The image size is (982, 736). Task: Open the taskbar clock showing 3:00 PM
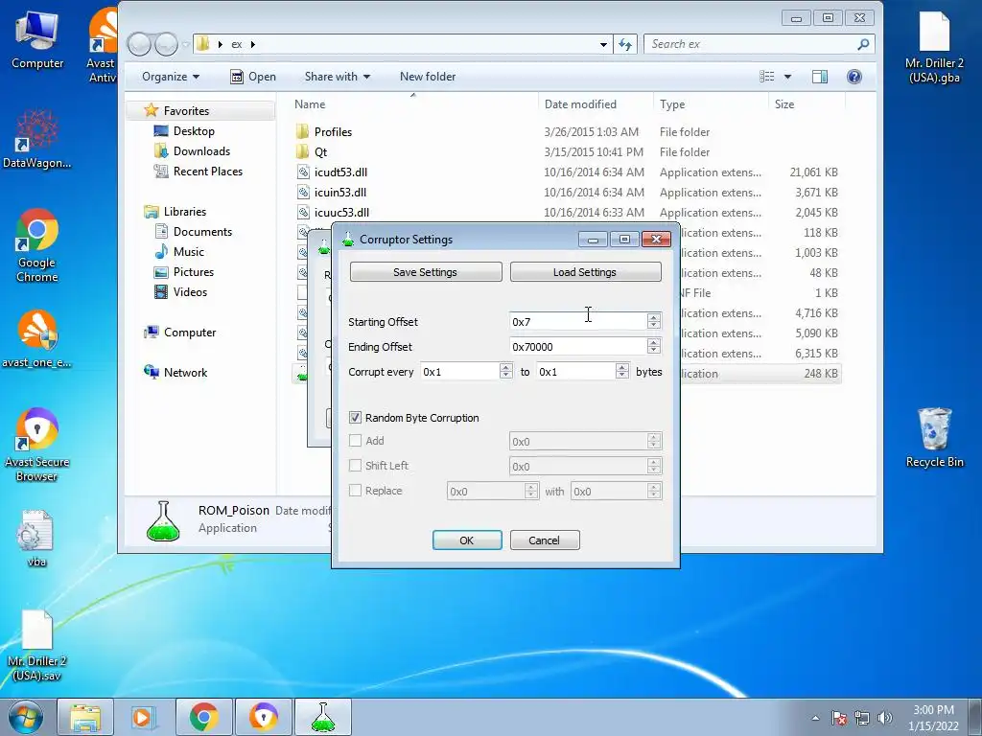[x=933, y=718]
